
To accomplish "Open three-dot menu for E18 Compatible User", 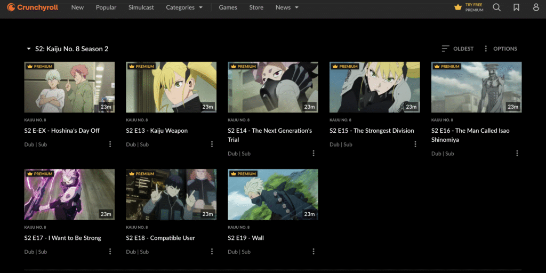I will click(212, 252).
